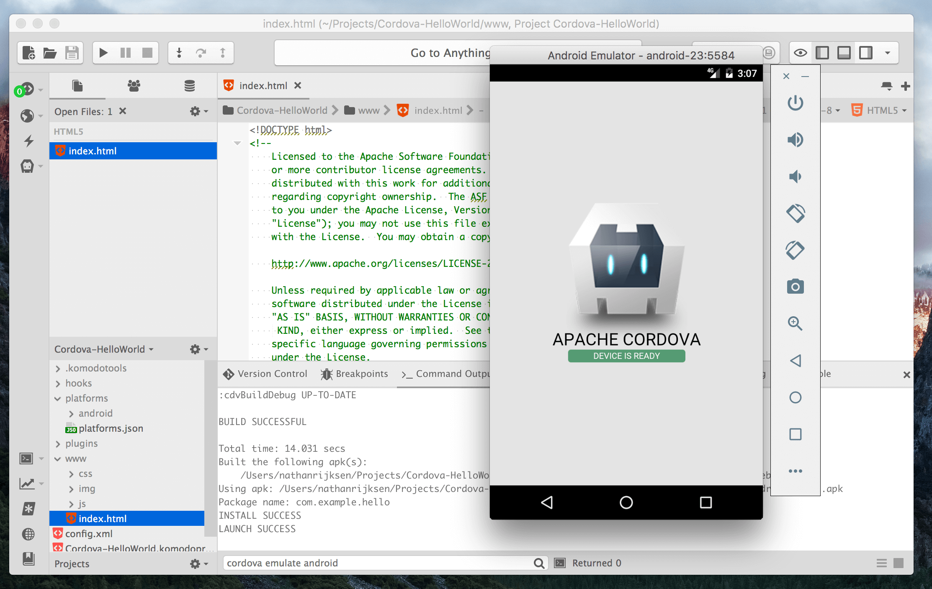The width and height of the screenshot is (932, 589).
Task: Open the HTML5 language selector dropdown
Action: pos(879,110)
